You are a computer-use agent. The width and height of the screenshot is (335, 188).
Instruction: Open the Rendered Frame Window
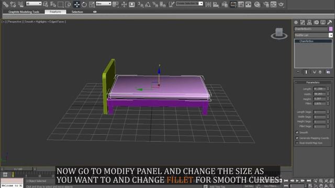pos(273,4)
